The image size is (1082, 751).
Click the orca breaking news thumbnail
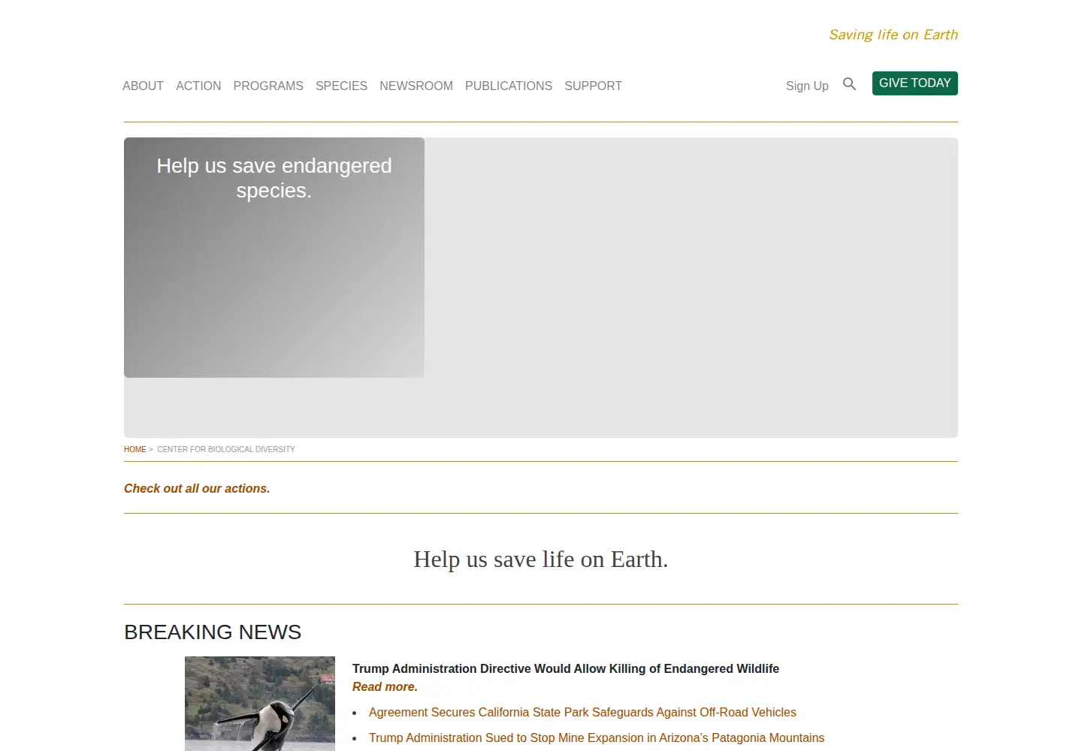point(260,704)
